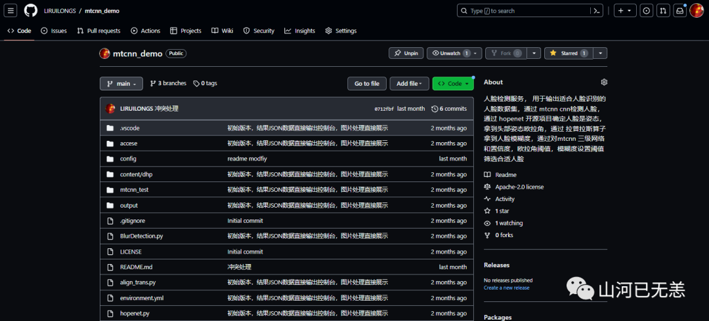Switch to the Actions tab
The image size is (709, 321).
tap(146, 31)
